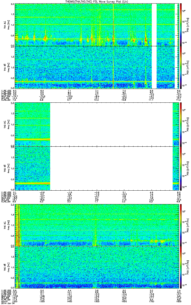191x305 pixels.
Task: Select the THE B-perpendicular spectrogram panel
Action: pyautogui.click(x=97, y=225)
